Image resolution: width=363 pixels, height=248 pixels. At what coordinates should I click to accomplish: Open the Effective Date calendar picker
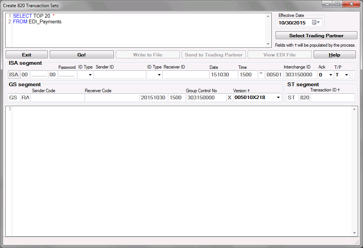coord(316,23)
